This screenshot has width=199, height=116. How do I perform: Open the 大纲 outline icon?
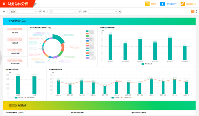(147, 4)
